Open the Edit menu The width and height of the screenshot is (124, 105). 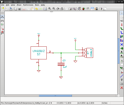[7, 5]
